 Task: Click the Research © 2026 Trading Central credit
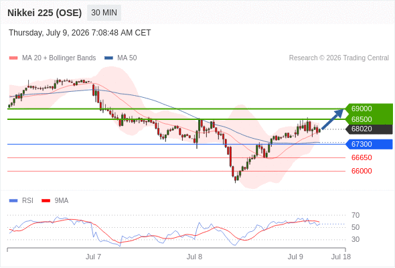[339, 58]
